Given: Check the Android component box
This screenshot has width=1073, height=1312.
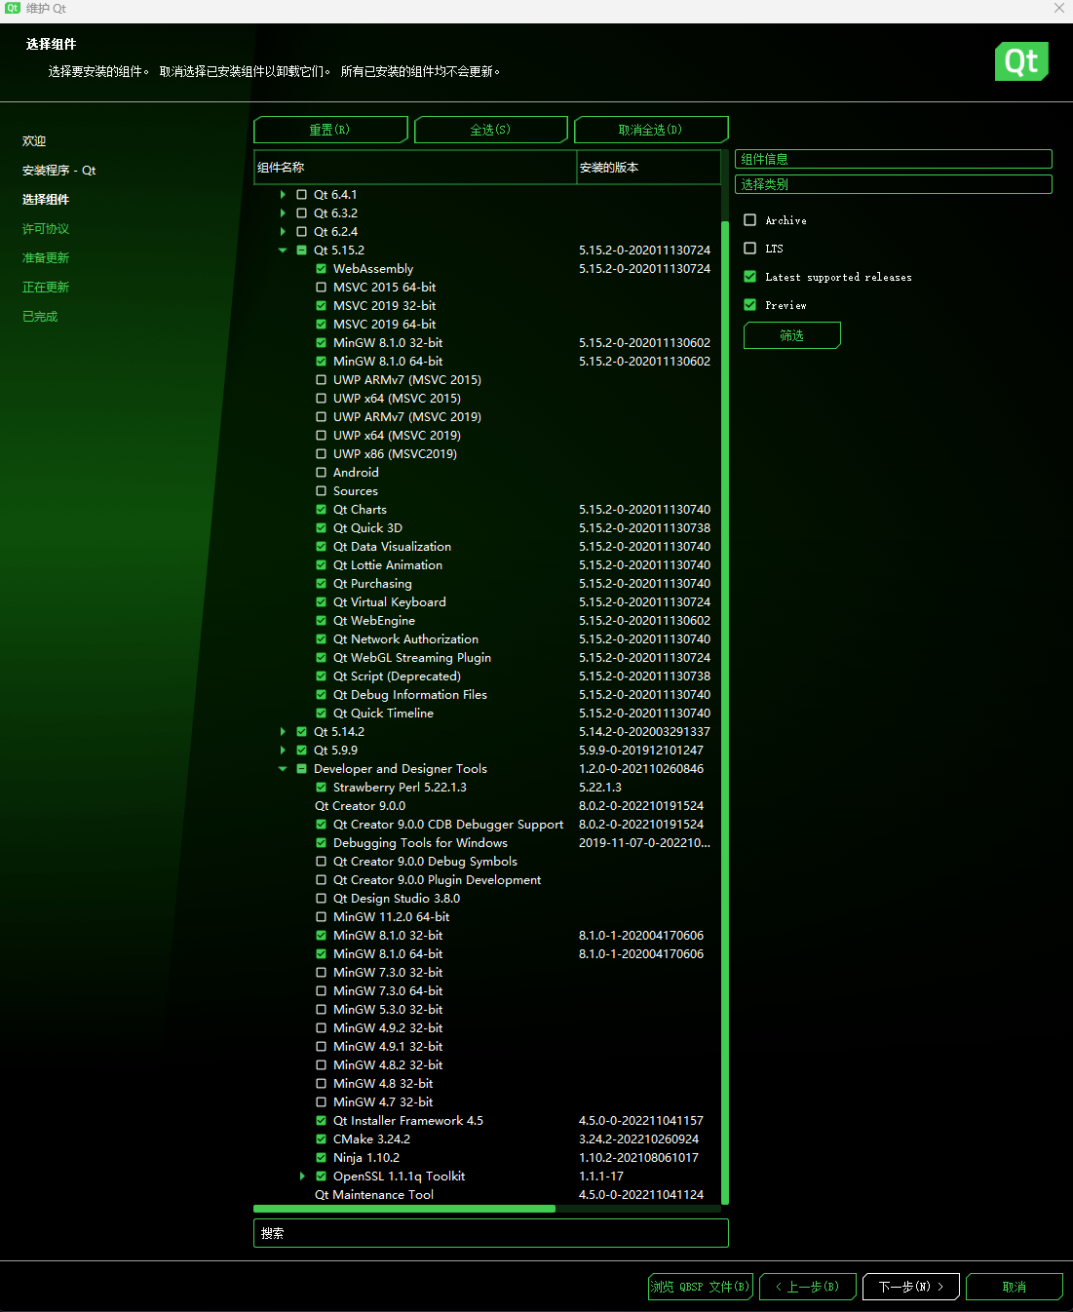Looking at the screenshot, I should [322, 473].
